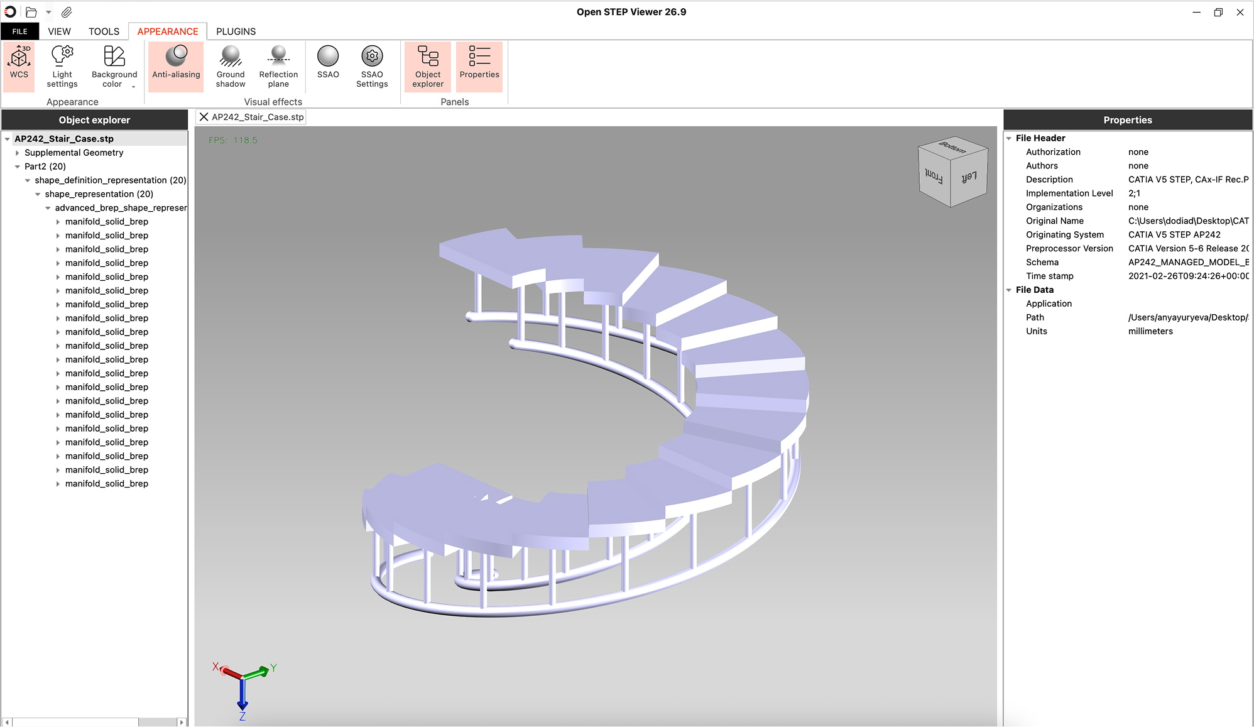Screen dimensions: 1254x727
Task: Switch to the VIEW ribbon tab
Action: [x=59, y=31]
